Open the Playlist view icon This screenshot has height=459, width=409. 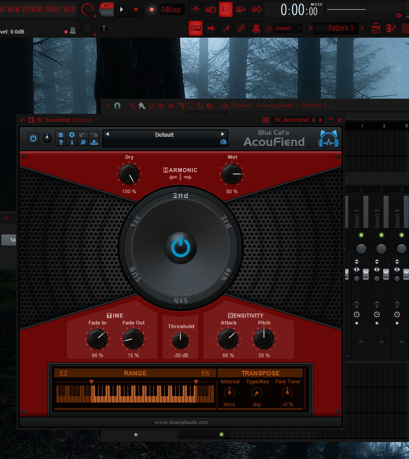coord(376,28)
